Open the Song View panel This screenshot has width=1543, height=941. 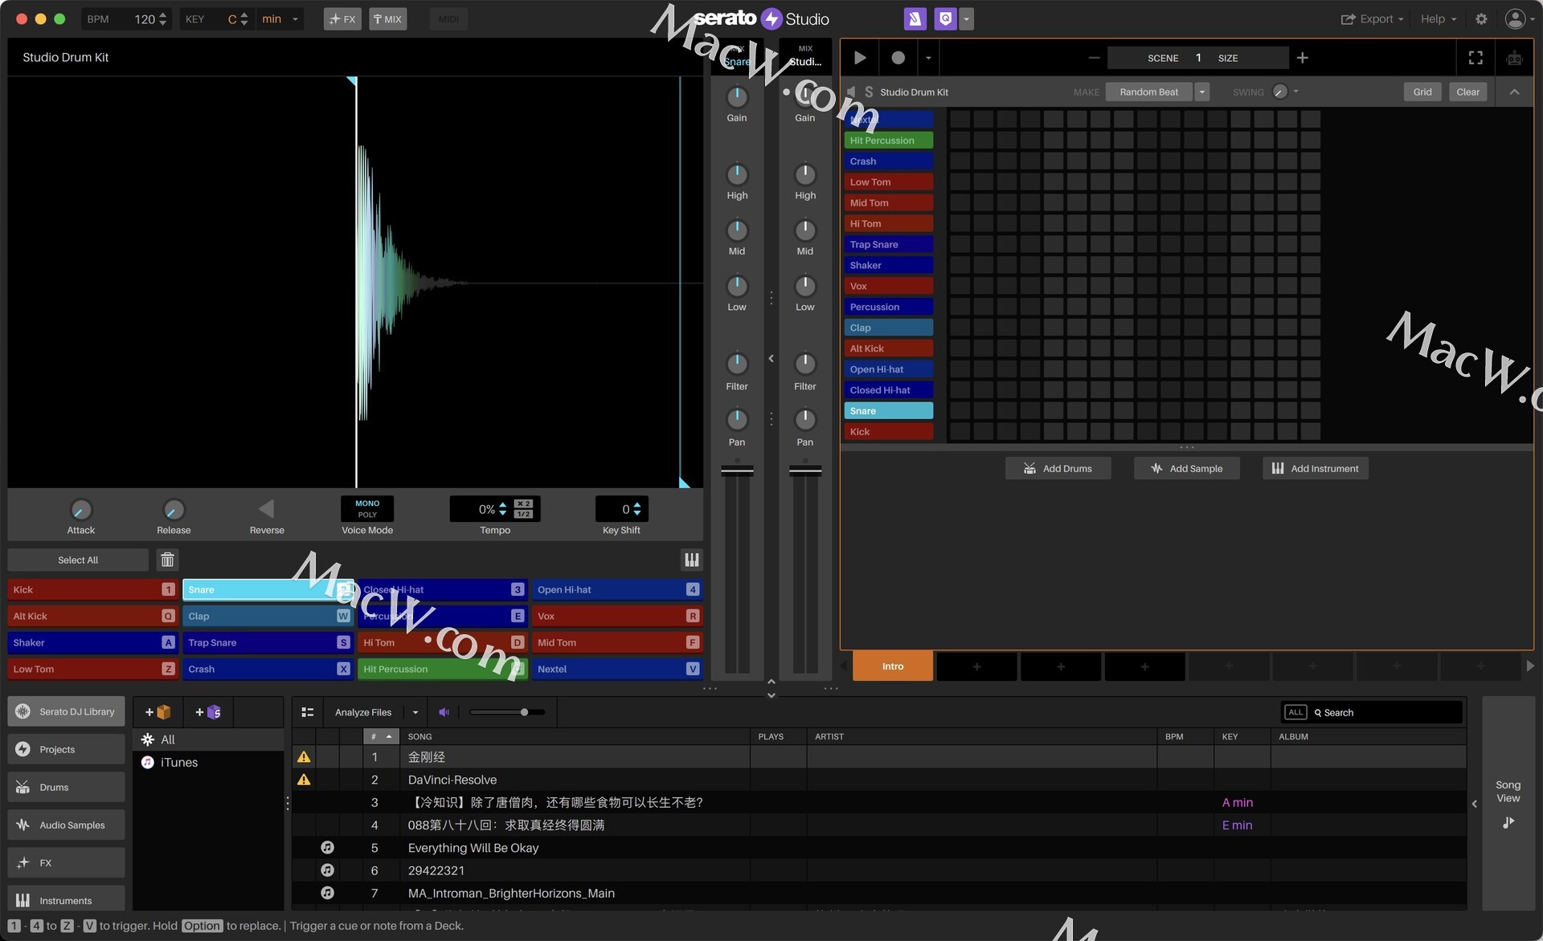click(1508, 802)
